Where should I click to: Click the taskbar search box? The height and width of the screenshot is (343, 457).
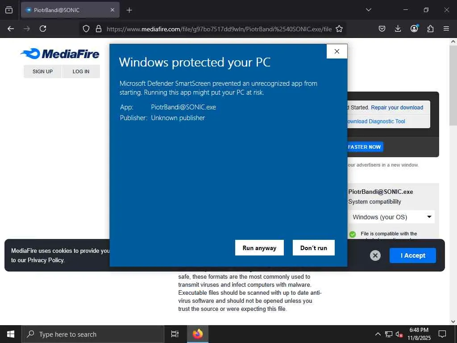pos(93,334)
